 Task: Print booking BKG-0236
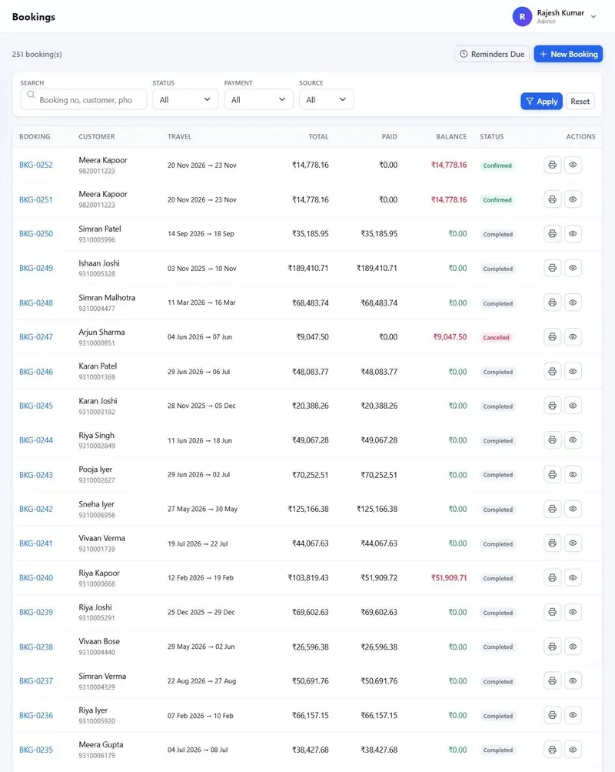coord(552,715)
